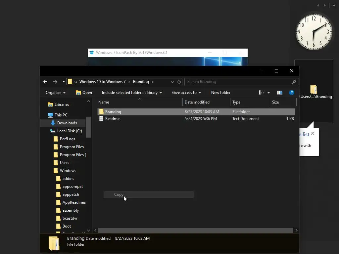Click the Open toolbar button
Viewport: 339px width, 254px height.
point(84,93)
